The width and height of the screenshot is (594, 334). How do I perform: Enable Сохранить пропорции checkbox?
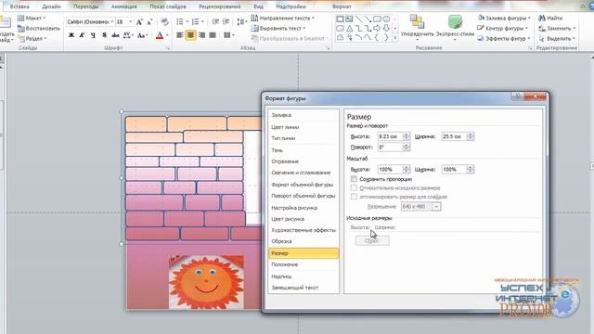pyautogui.click(x=354, y=179)
